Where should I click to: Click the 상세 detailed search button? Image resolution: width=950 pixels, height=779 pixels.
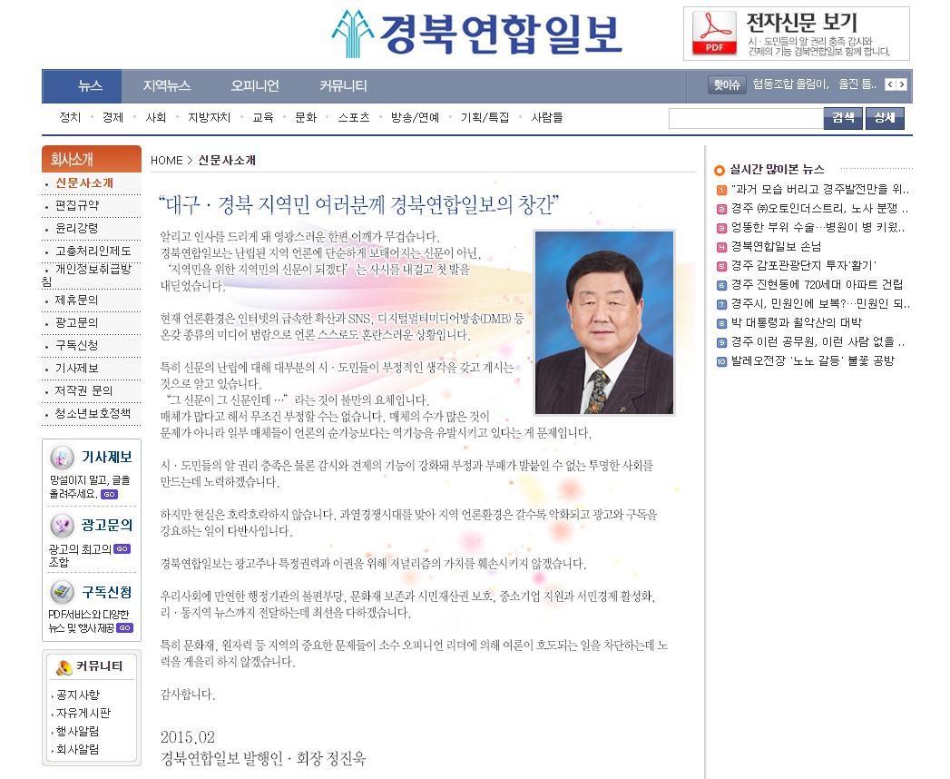885,118
